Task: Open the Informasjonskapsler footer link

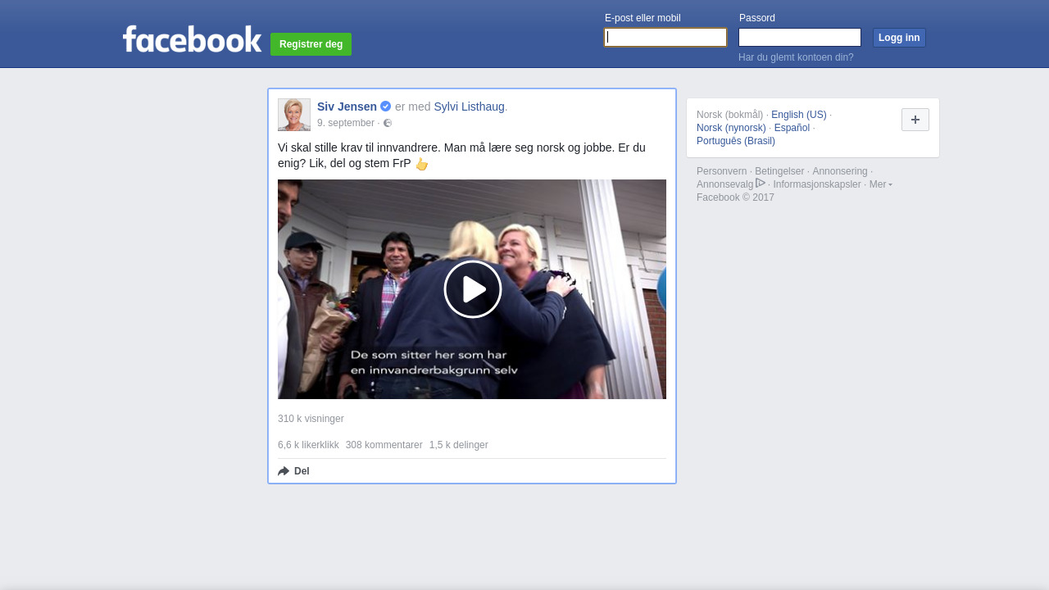Action: click(x=817, y=184)
